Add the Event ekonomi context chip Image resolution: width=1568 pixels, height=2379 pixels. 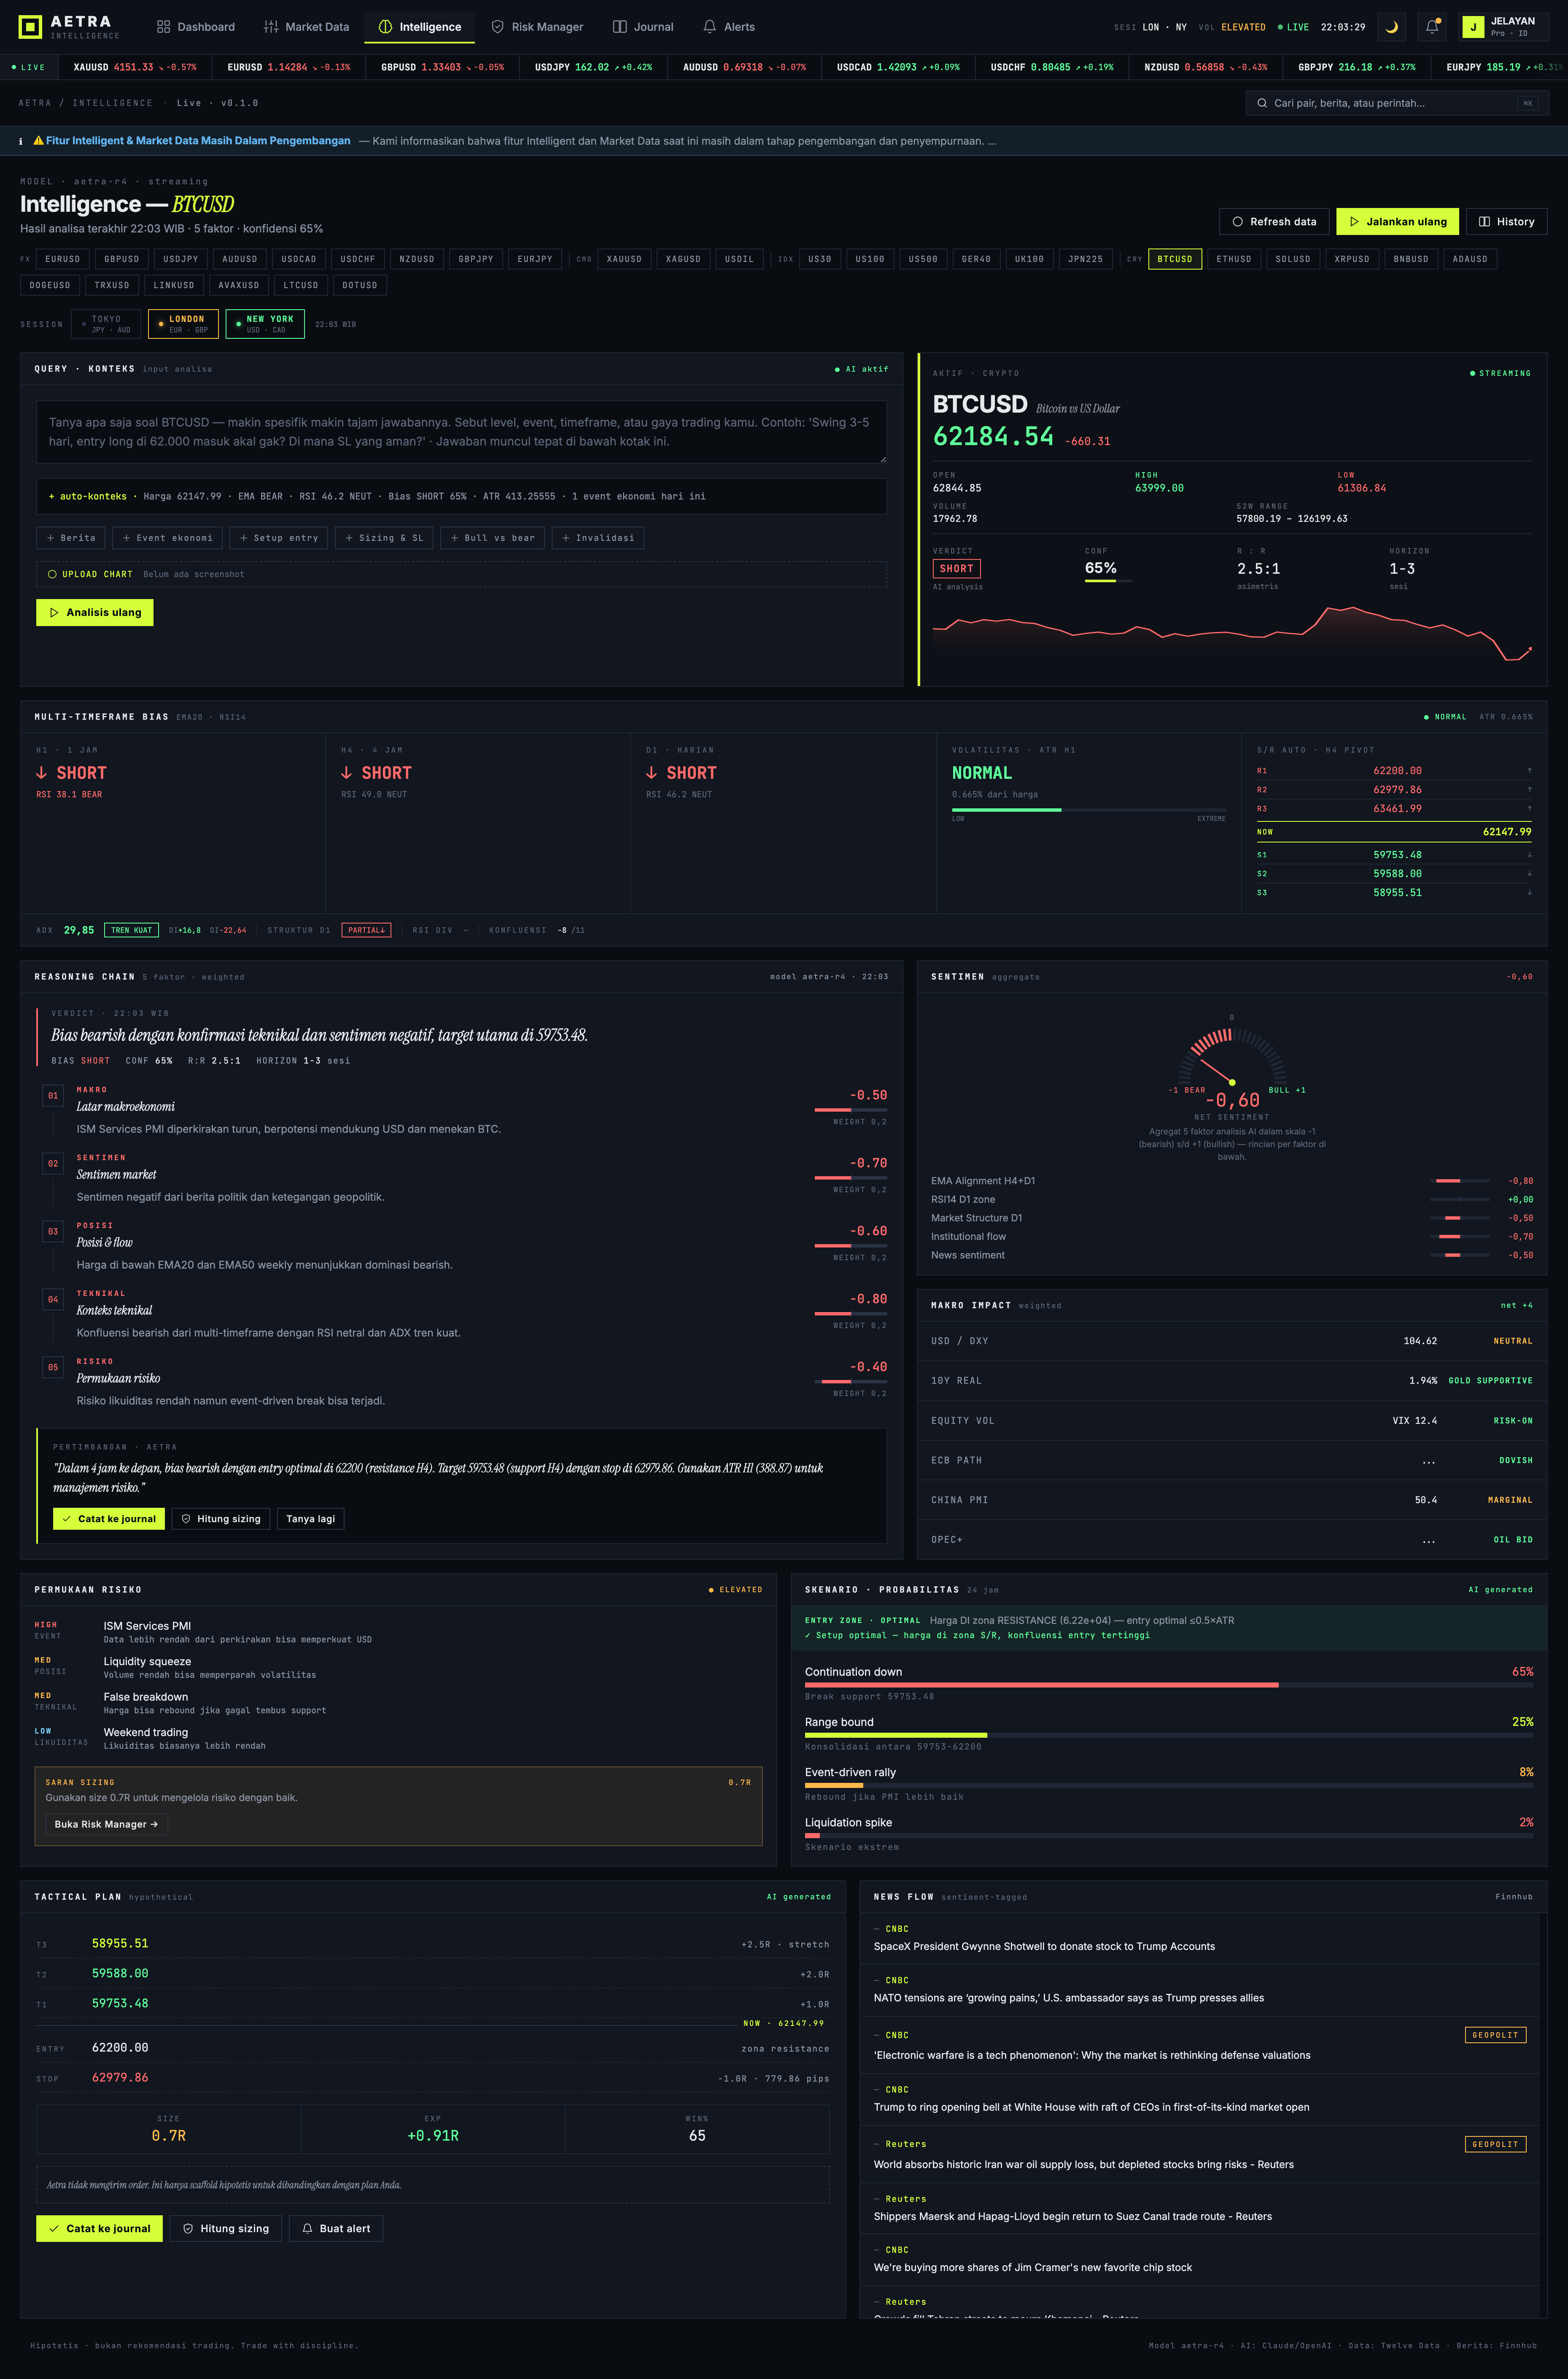click(168, 538)
